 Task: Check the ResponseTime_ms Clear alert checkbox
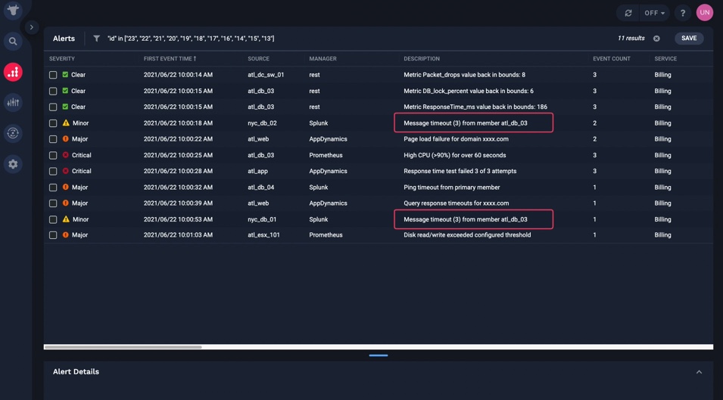coord(53,107)
